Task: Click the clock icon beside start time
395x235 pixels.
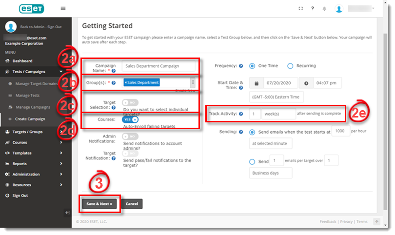Action: click(306, 83)
